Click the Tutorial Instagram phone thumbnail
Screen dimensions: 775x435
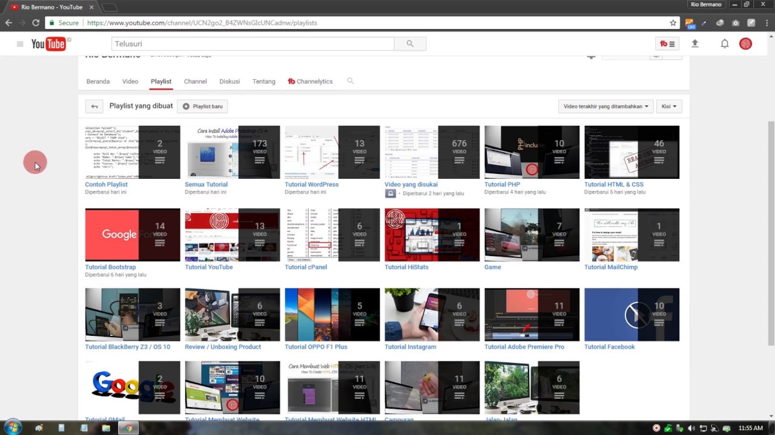(432, 315)
